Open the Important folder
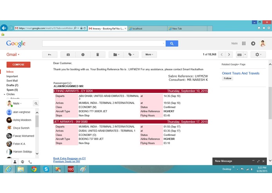Screen dimensions: 272x193 tap(12, 76)
